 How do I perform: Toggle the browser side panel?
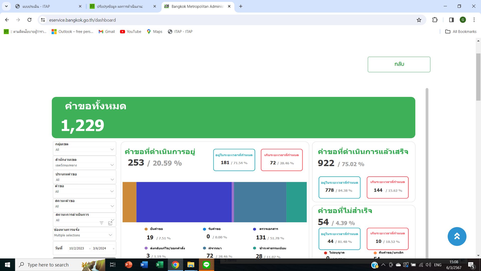click(451, 20)
